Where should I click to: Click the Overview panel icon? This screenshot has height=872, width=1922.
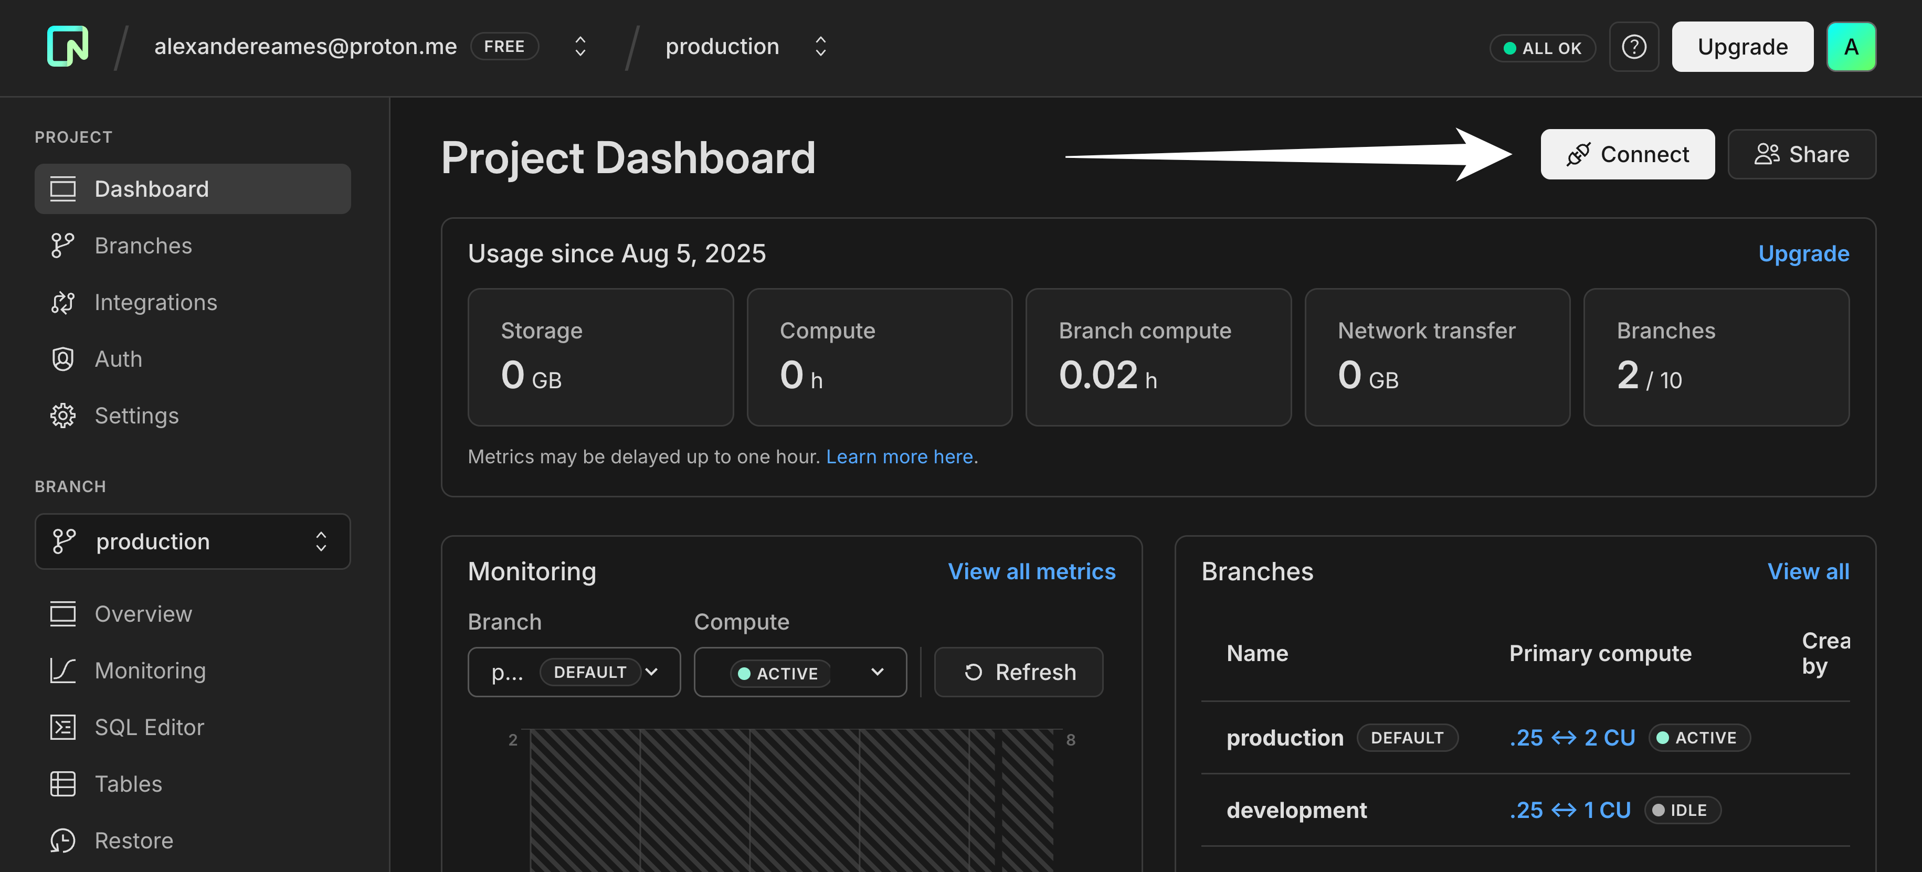(x=62, y=614)
